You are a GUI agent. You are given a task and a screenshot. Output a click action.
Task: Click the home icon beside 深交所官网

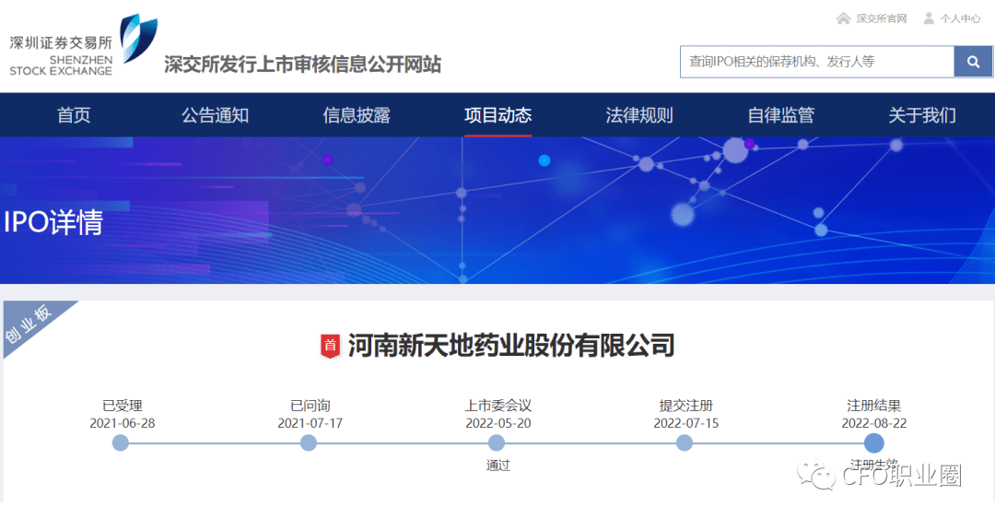coord(843,18)
